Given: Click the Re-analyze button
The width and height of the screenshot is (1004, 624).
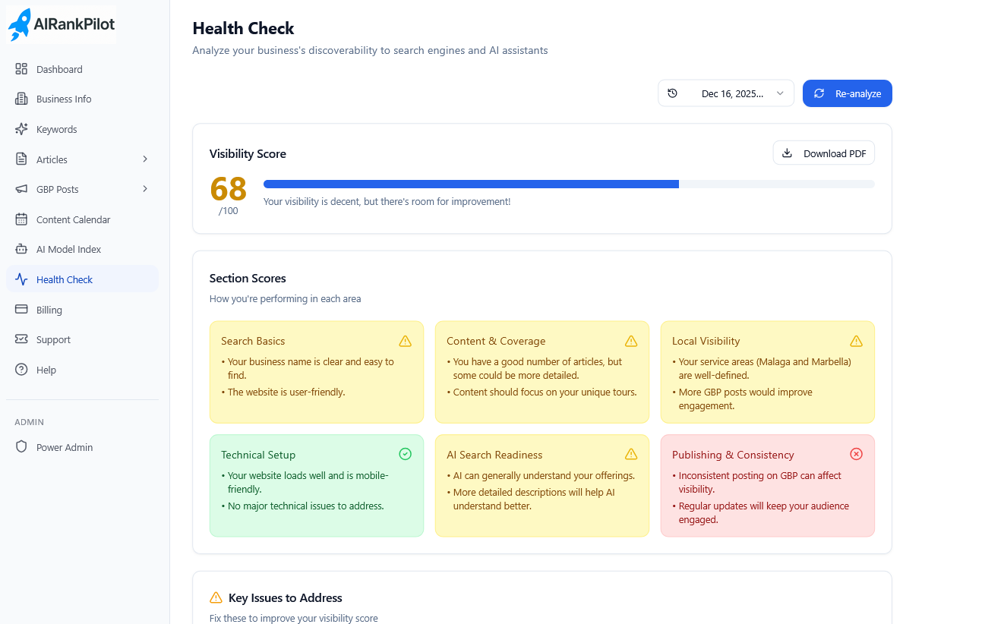Looking at the screenshot, I should click(848, 93).
